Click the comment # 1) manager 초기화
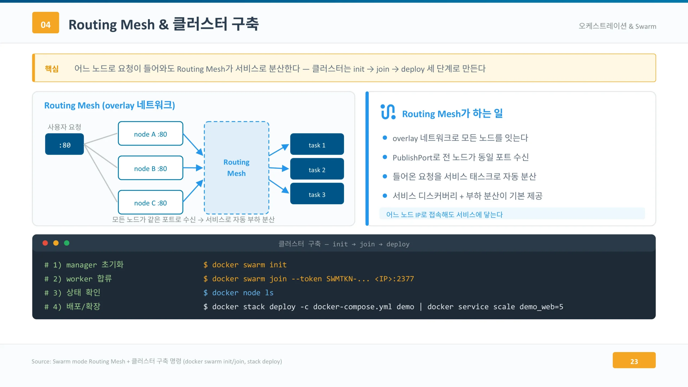Screen dimensions: 688x387 click(x=84, y=265)
